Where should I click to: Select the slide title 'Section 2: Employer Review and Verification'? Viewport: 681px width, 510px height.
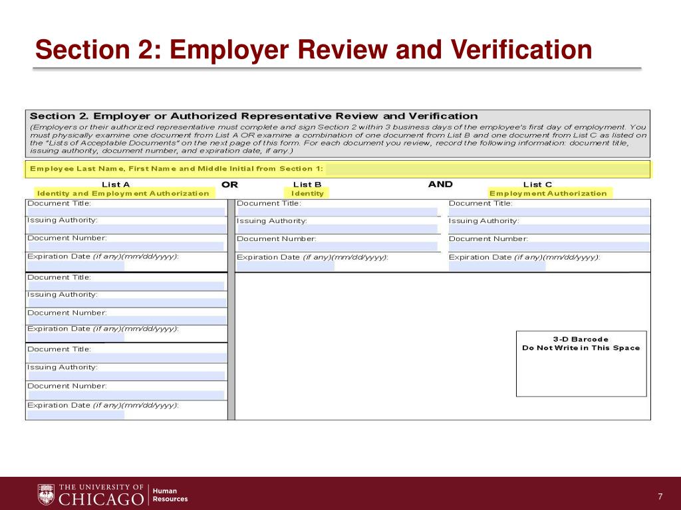pos(314,49)
